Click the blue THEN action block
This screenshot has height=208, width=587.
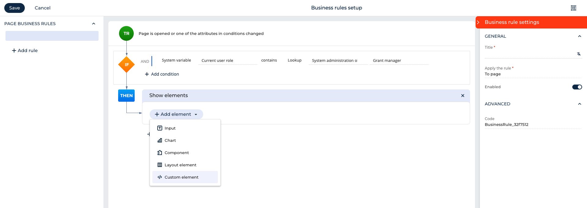126,96
